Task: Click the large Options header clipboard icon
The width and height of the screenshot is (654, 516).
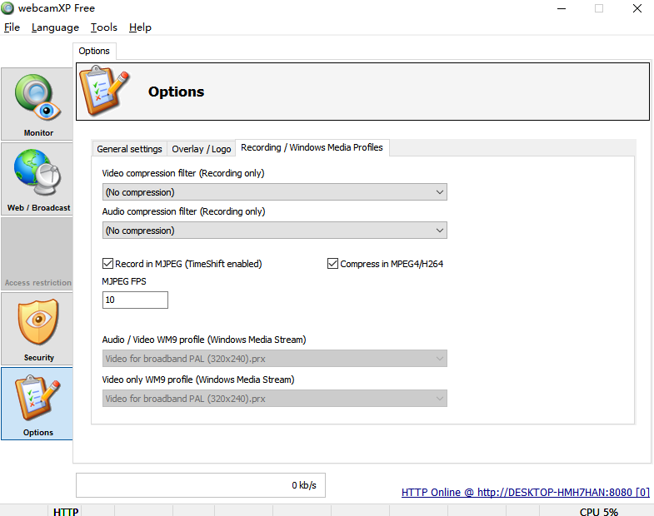Action: pos(105,90)
